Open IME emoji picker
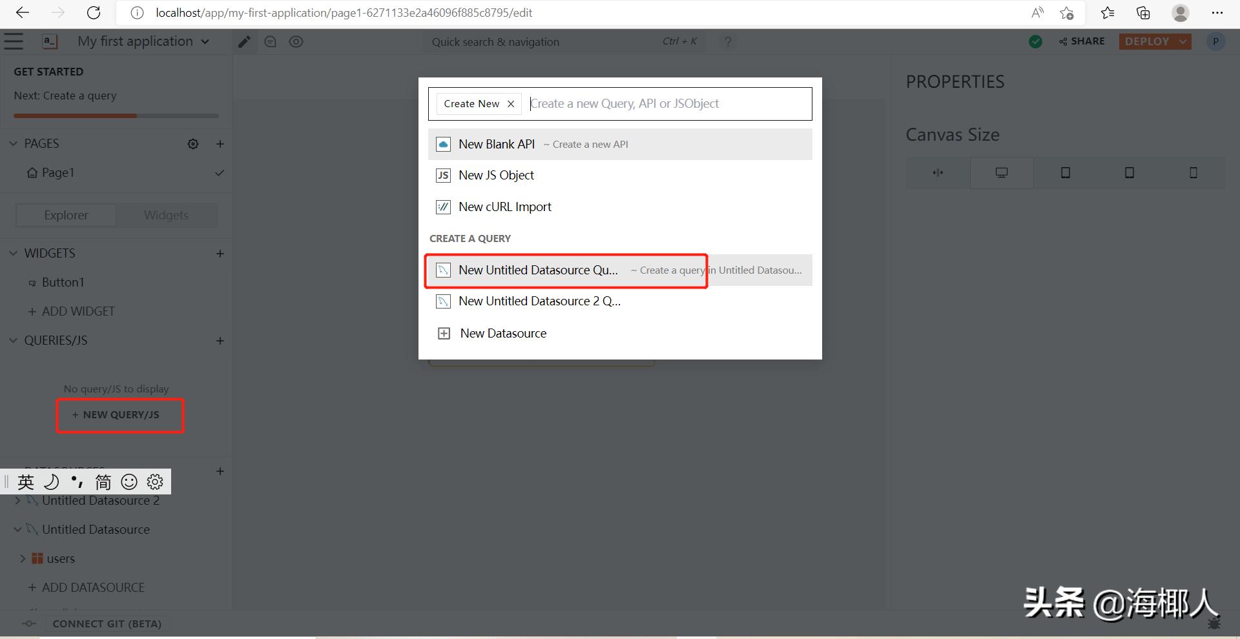 (129, 482)
